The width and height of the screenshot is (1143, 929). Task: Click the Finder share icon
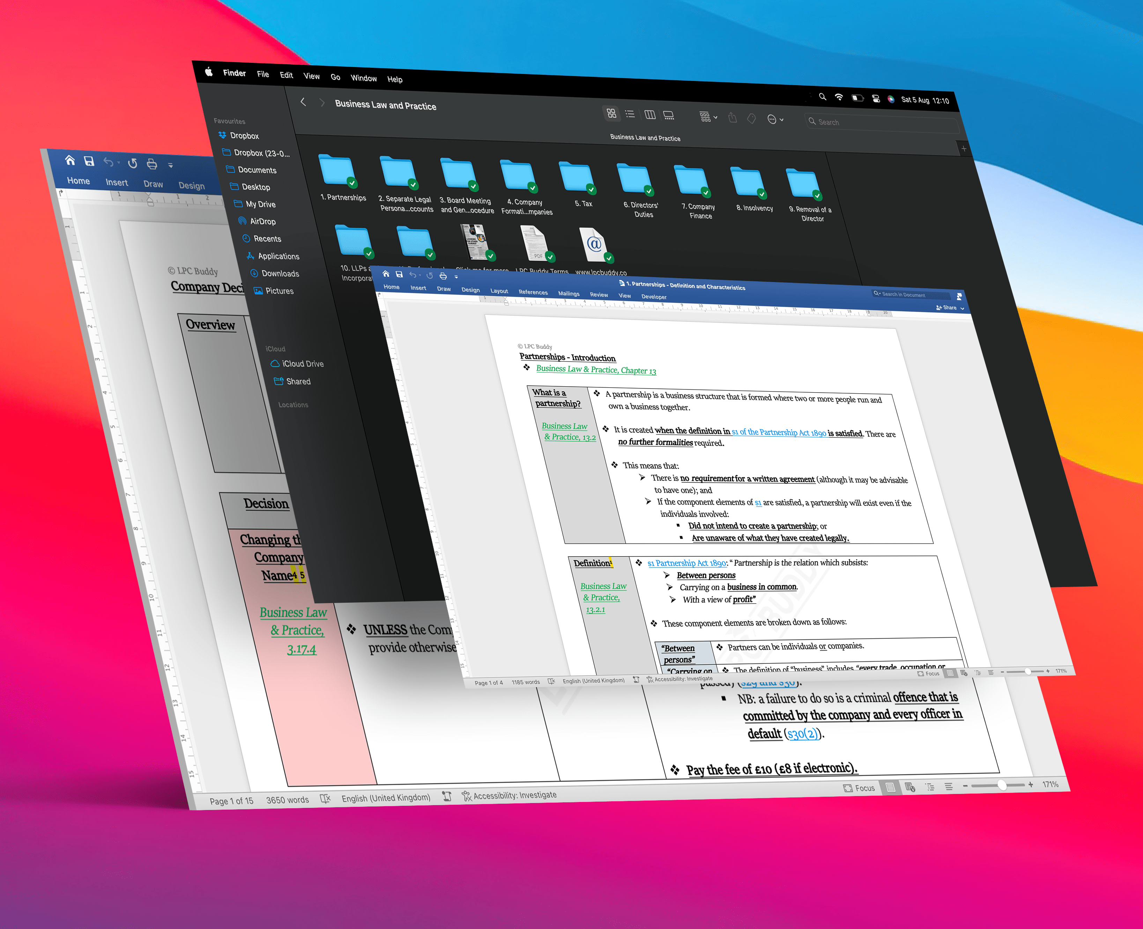point(733,118)
